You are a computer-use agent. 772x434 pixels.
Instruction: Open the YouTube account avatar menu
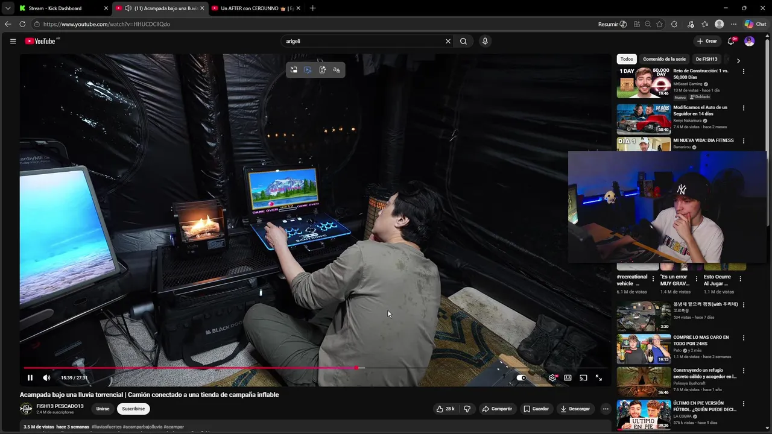pyautogui.click(x=749, y=41)
